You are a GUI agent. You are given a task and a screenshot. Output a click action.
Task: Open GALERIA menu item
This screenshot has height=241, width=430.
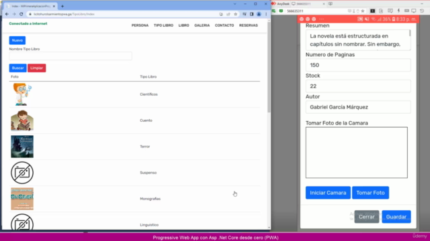[202, 25]
